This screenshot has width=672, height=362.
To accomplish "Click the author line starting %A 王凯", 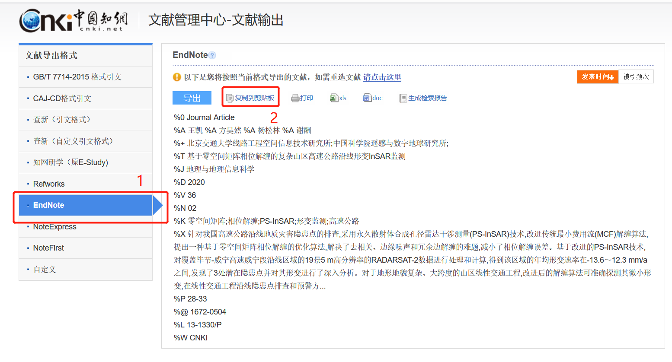I will (243, 130).
